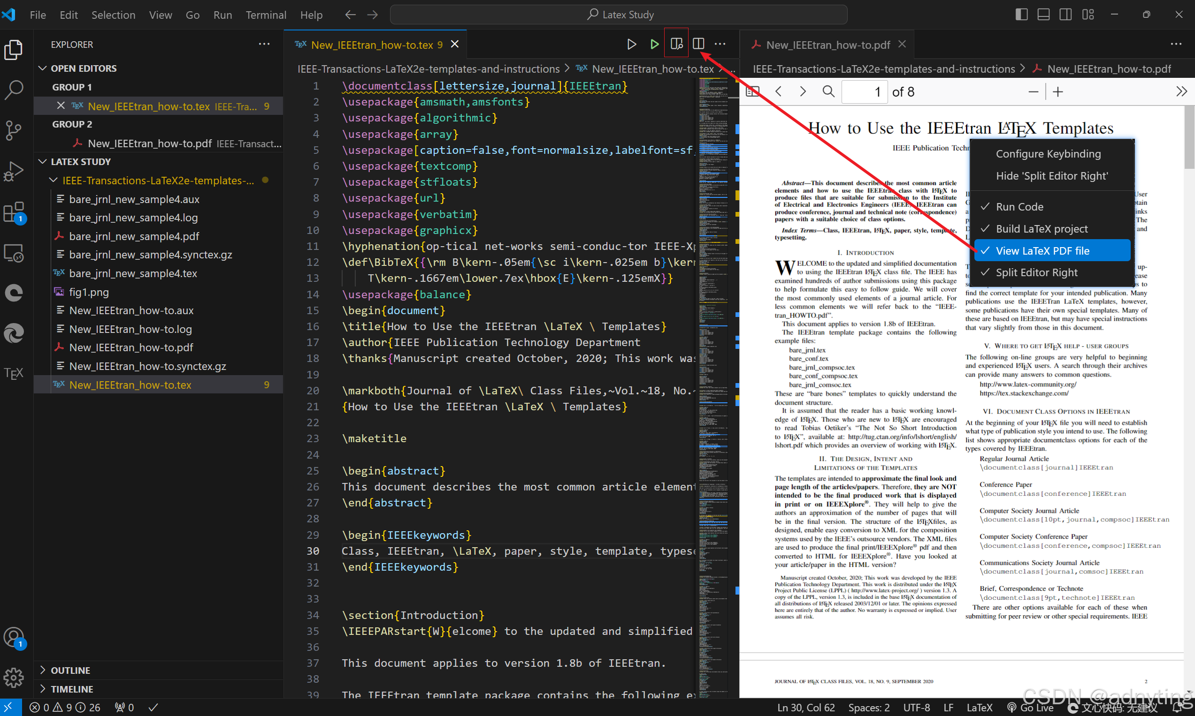Open the Run and Debug view
The width and height of the screenshot is (1195, 716).
click(x=14, y=171)
